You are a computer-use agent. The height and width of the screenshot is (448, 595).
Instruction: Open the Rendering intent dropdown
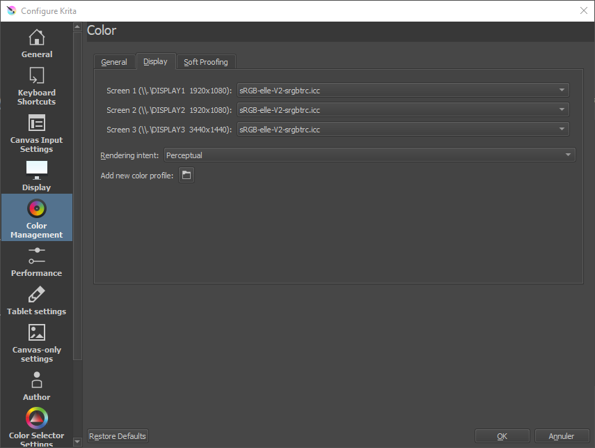[x=370, y=155]
